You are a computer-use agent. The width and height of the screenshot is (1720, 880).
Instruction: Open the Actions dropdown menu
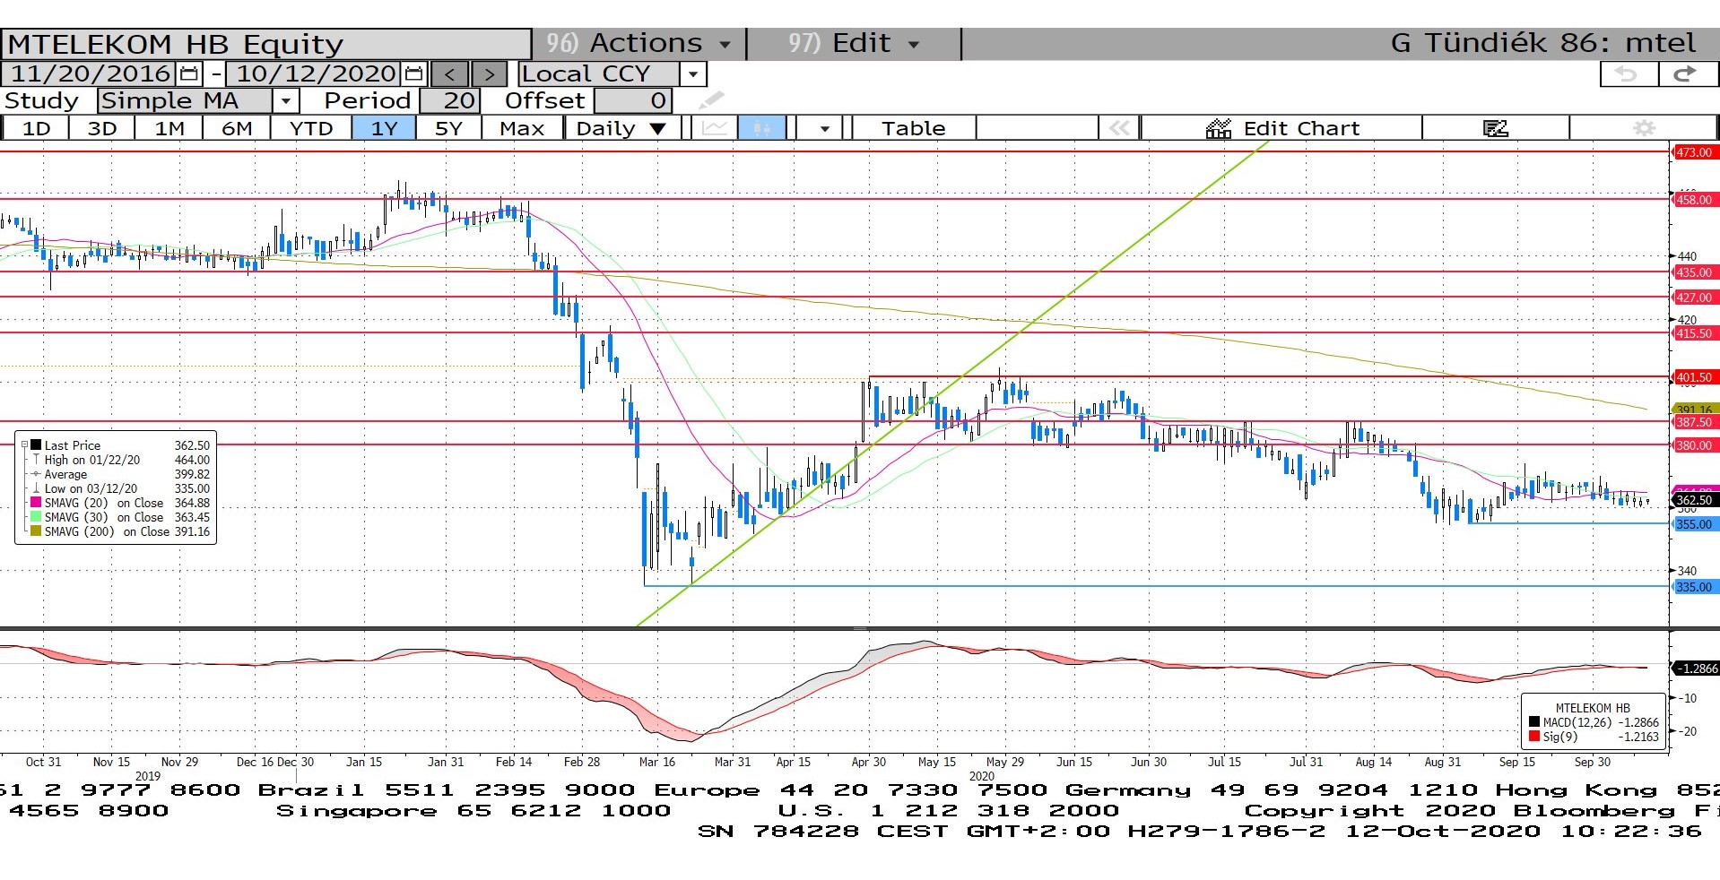[638, 43]
